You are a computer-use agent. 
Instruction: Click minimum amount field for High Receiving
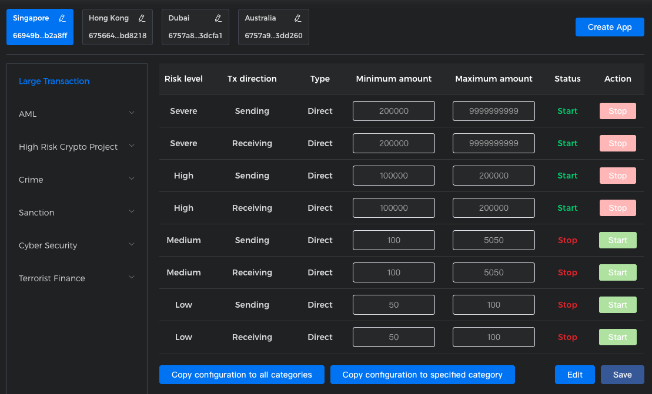tap(394, 208)
